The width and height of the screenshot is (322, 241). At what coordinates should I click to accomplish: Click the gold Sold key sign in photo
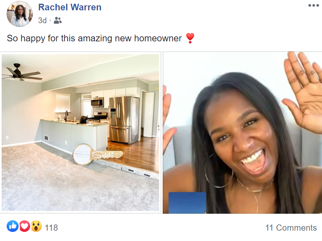click(98, 155)
